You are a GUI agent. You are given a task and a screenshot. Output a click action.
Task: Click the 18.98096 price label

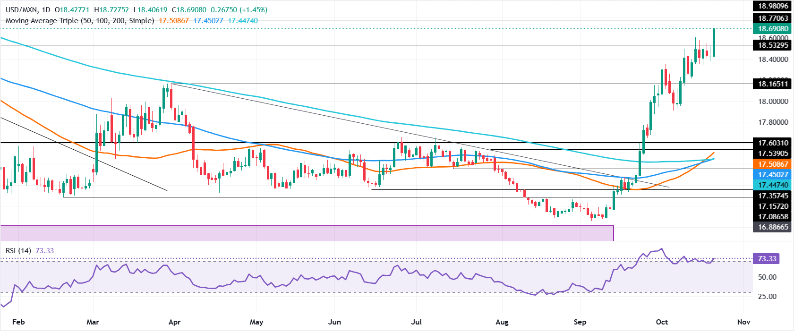[x=773, y=6]
